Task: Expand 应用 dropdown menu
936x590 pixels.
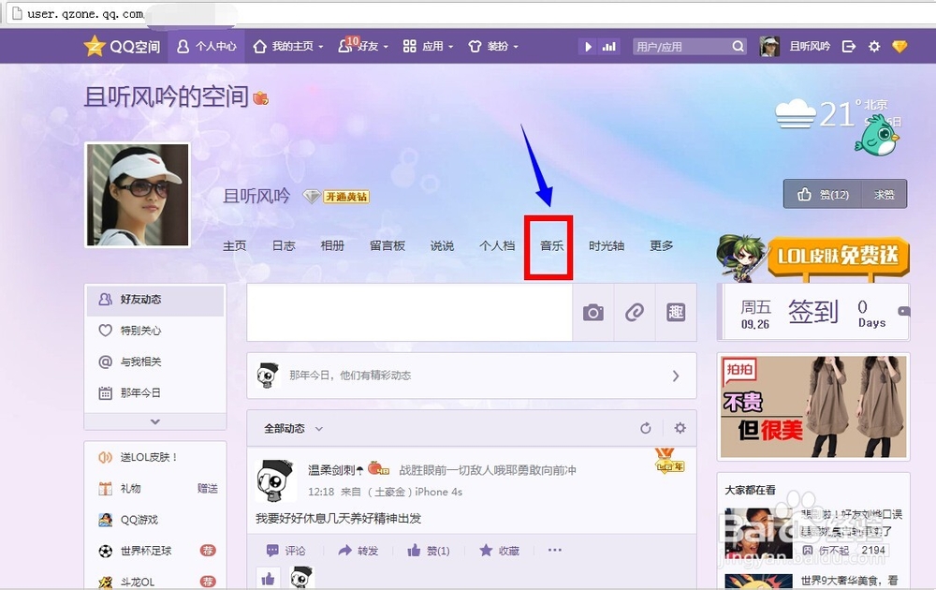Action: click(x=428, y=46)
